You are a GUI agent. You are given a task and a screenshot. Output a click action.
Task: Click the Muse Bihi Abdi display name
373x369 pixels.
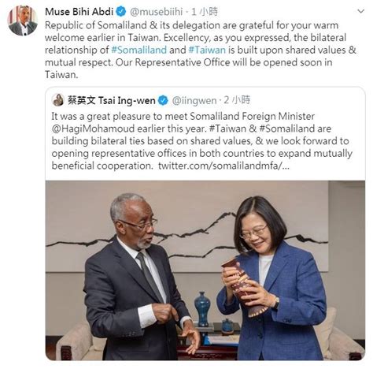79,12
